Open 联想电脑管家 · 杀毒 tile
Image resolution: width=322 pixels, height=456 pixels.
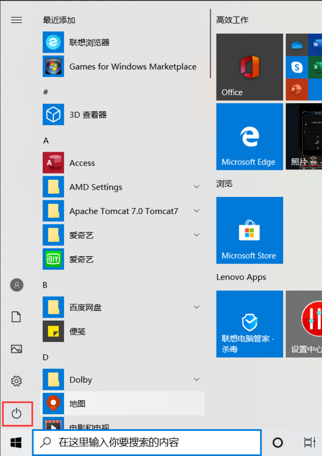coord(249,324)
